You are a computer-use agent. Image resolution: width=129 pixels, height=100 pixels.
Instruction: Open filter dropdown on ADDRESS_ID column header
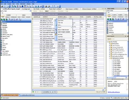(41, 17)
